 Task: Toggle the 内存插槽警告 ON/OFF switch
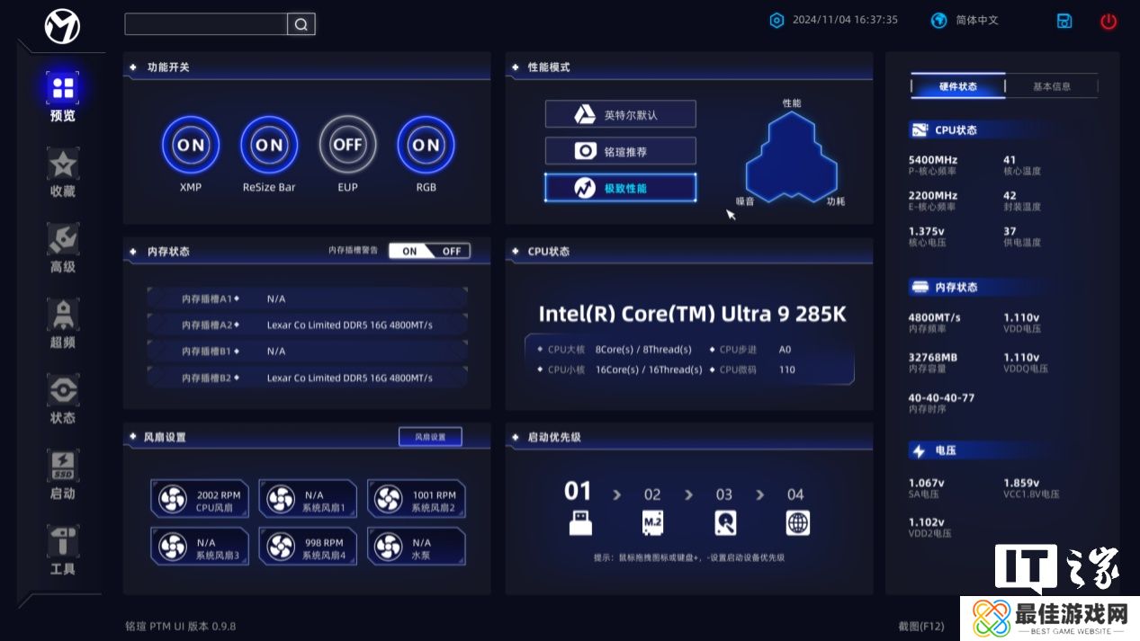point(429,251)
